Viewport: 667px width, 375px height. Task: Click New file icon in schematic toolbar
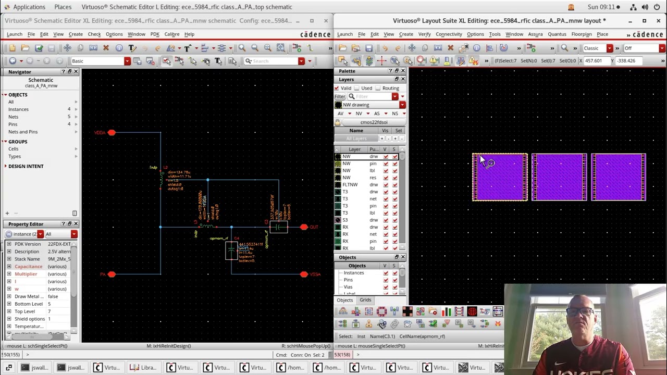(x=13, y=48)
